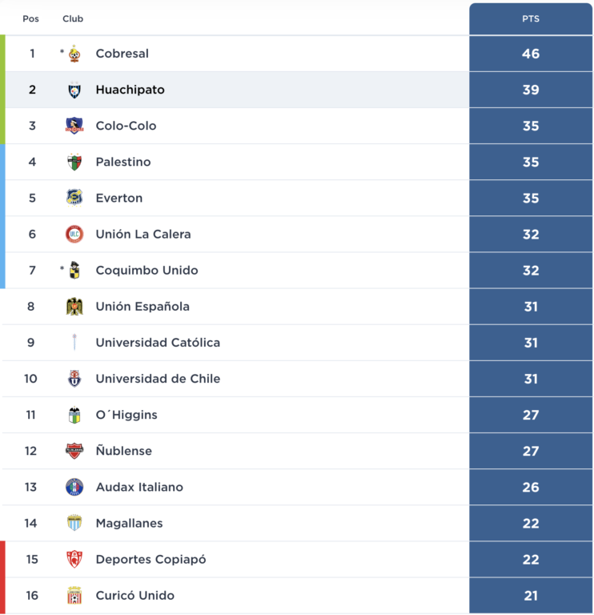Viewport: 594px width, 615px height.
Task: Click the Ñublense club crest icon
Action: pyautogui.click(x=74, y=451)
